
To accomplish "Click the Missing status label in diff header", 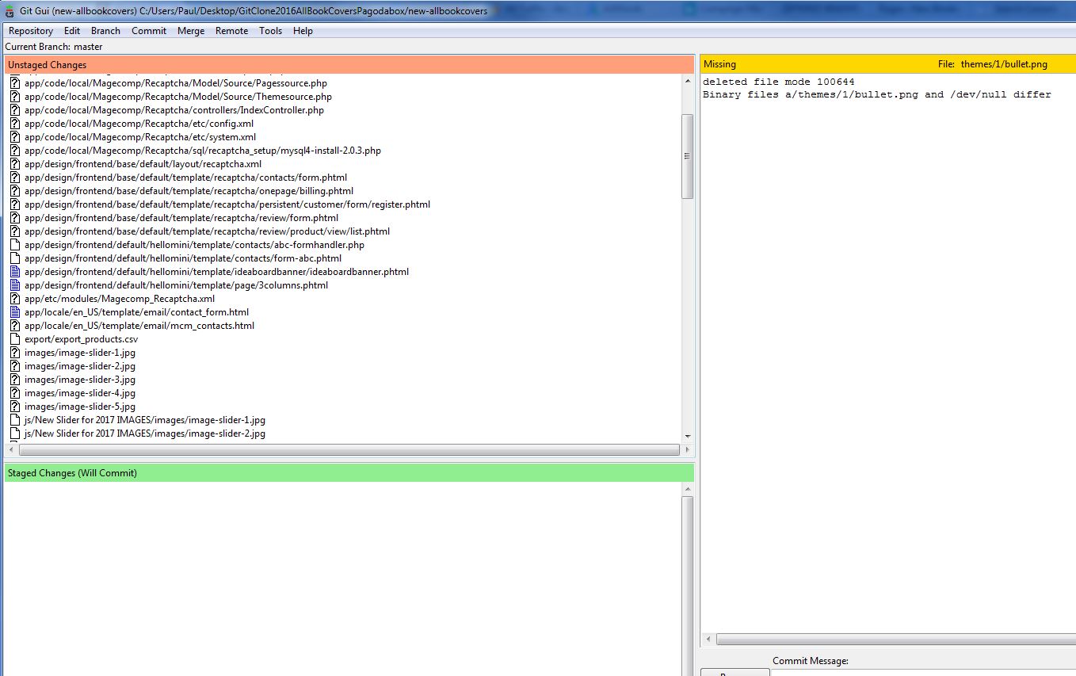I will coord(719,64).
